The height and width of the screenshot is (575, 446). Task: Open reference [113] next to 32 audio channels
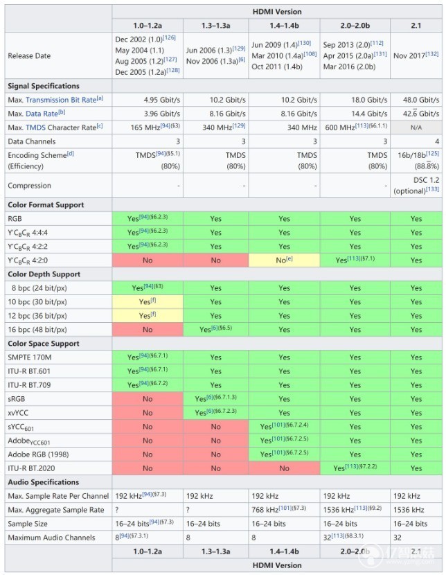tap(338, 536)
